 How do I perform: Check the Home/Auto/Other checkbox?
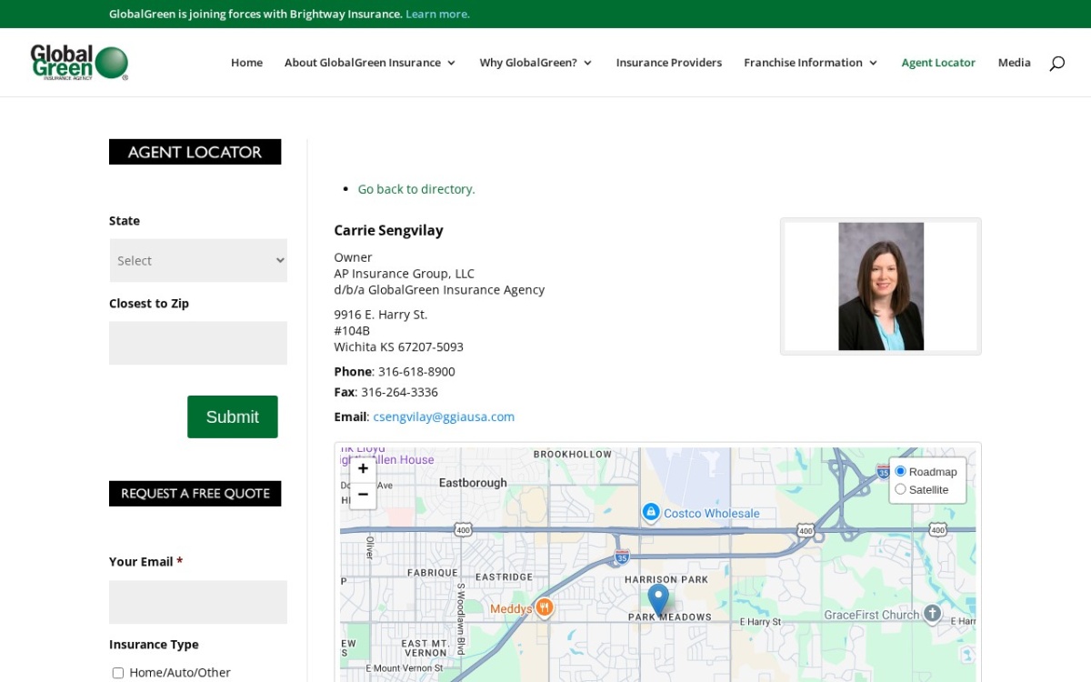point(118,673)
